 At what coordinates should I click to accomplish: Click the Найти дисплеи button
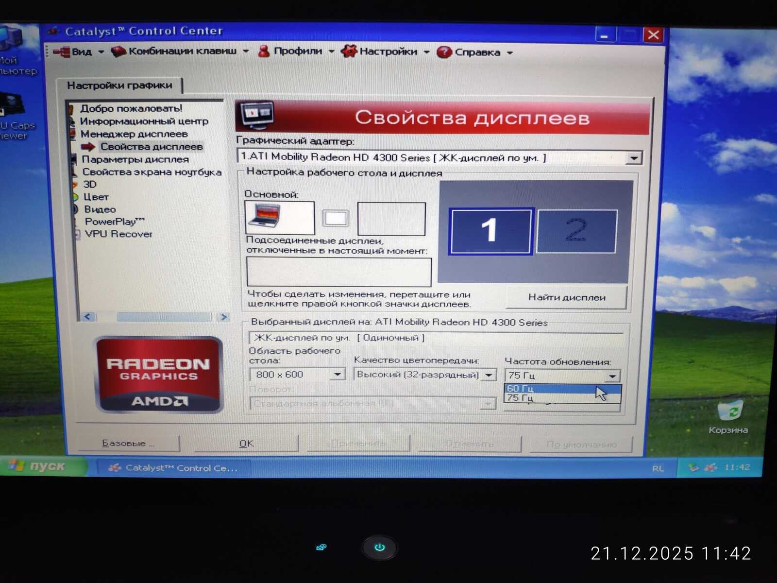click(x=567, y=297)
